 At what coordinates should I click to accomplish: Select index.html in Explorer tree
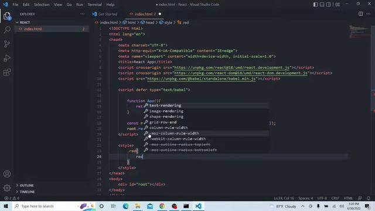coord(52,29)
